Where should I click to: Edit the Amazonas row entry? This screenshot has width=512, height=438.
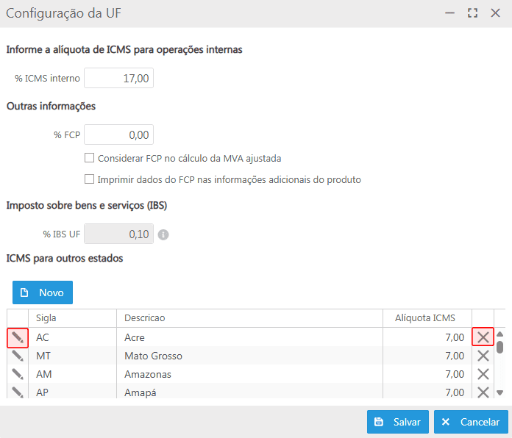18,374
